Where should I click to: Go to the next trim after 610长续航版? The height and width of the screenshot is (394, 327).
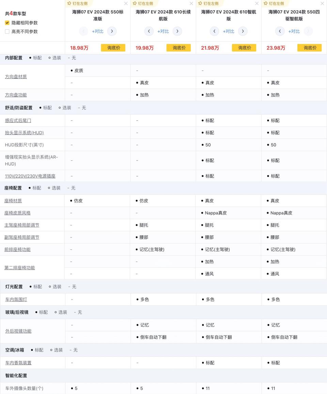[177, 31]
